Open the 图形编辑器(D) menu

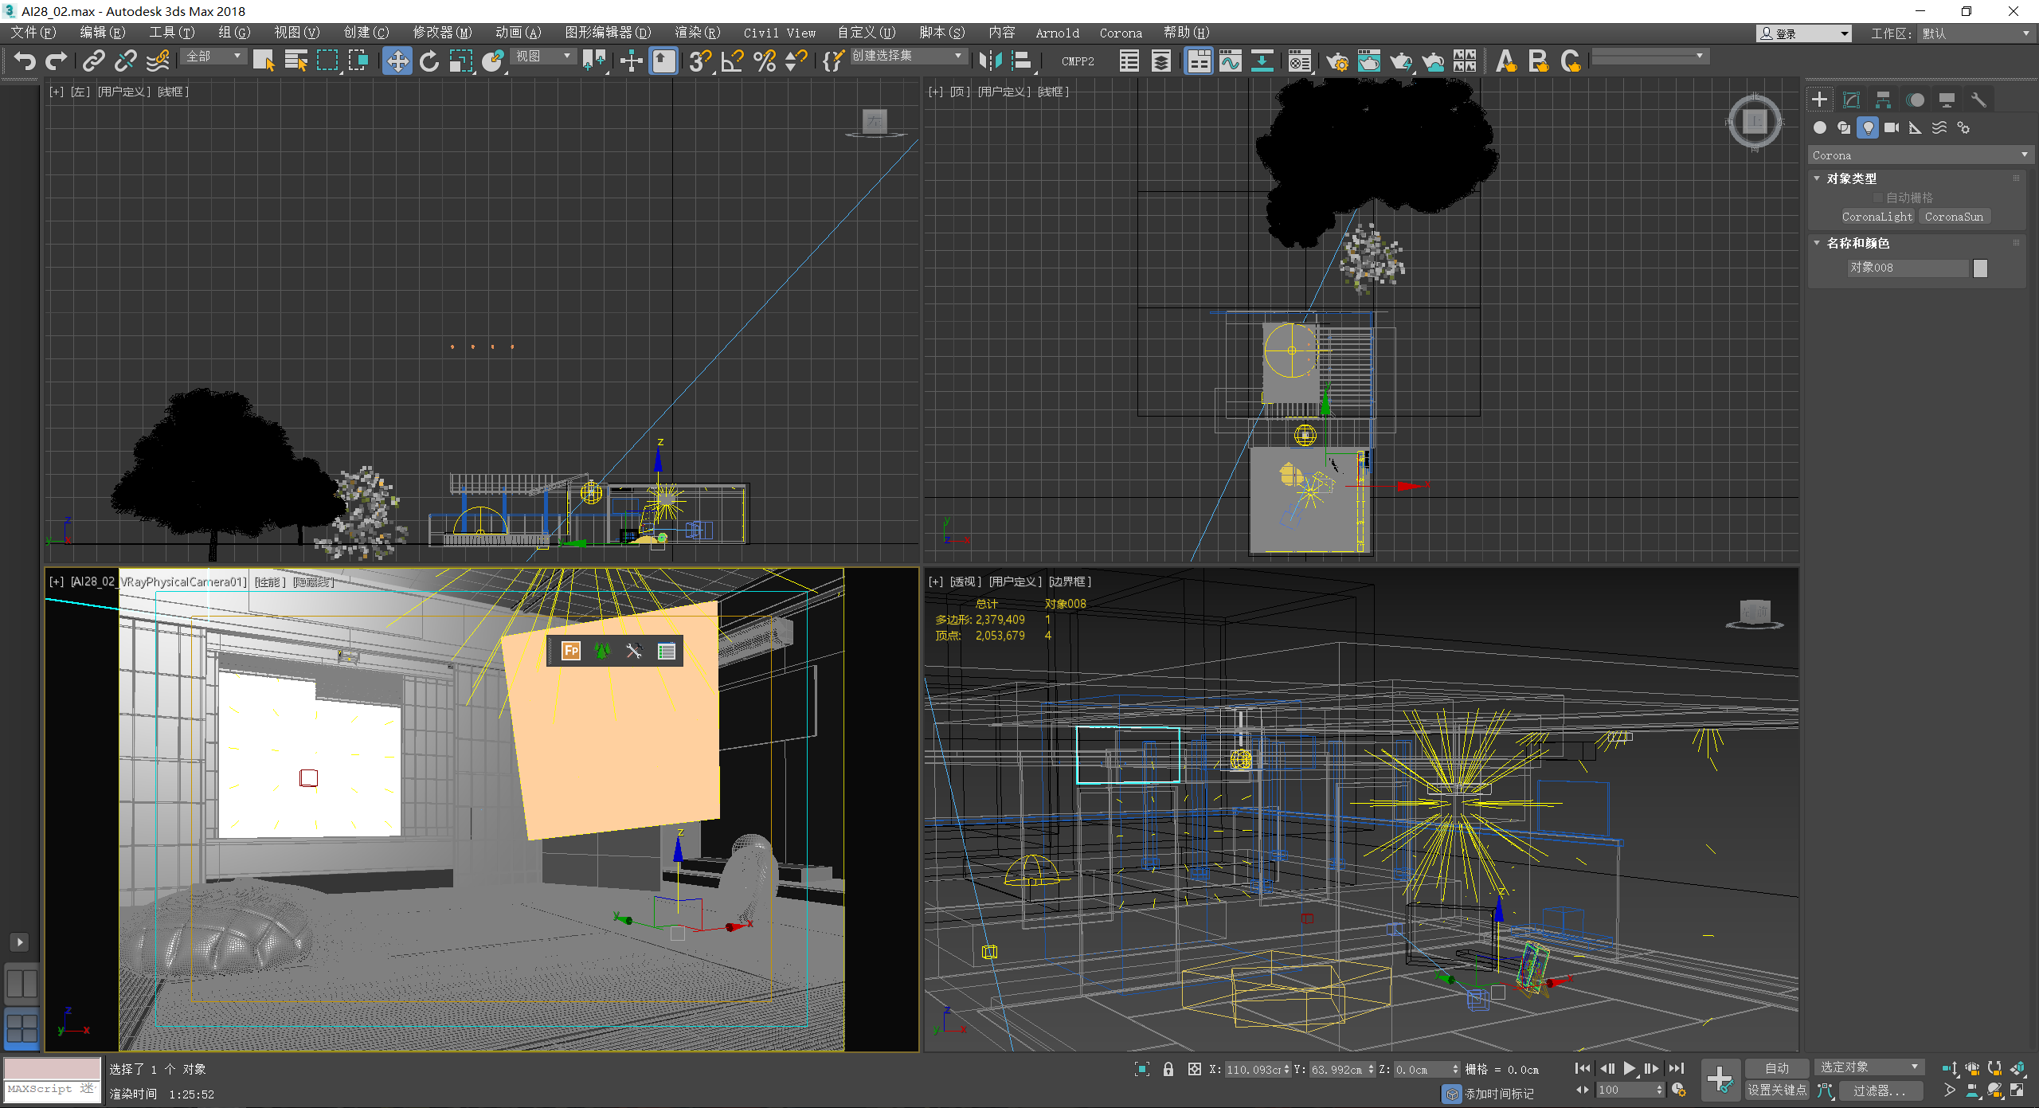(608, 33)
